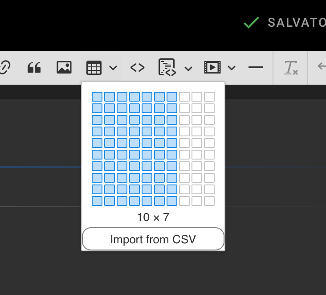Screen dimensions: 326x295
Task: Click the insert link icon
Action: tap(4, 67)
